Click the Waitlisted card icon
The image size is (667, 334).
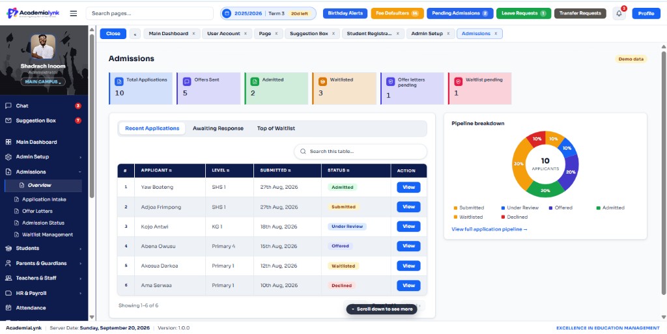tap(322, 81)
